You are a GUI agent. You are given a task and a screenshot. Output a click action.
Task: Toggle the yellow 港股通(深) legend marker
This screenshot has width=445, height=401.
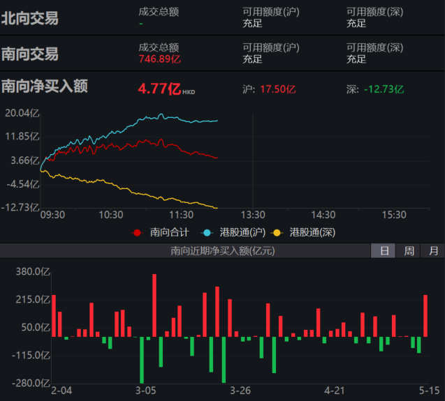(x=277, y=233)
